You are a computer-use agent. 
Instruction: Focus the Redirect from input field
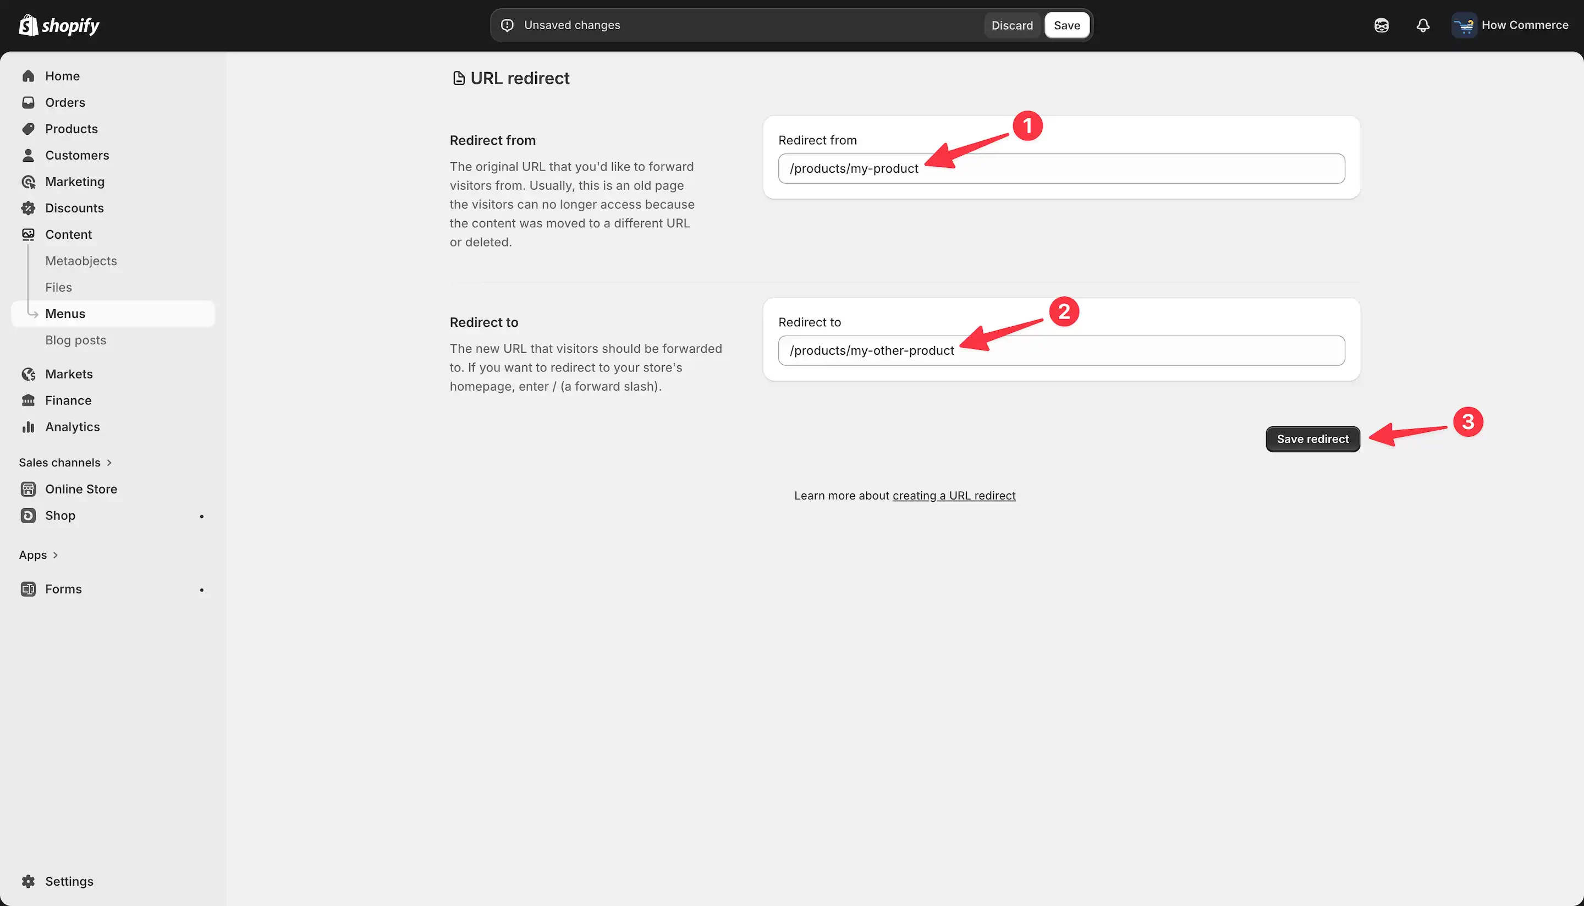pos(1061,169)
